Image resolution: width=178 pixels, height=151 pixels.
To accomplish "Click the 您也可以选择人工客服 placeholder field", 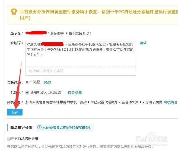I will click(81, 71).
